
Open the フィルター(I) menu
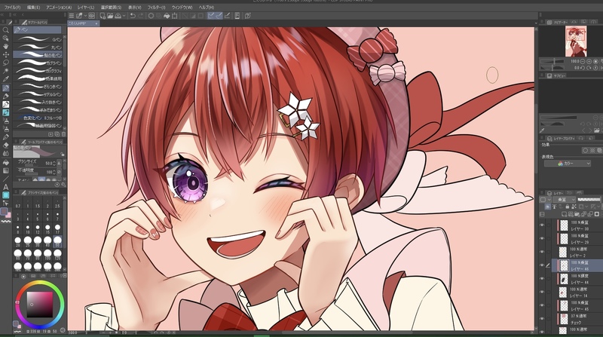157,8
